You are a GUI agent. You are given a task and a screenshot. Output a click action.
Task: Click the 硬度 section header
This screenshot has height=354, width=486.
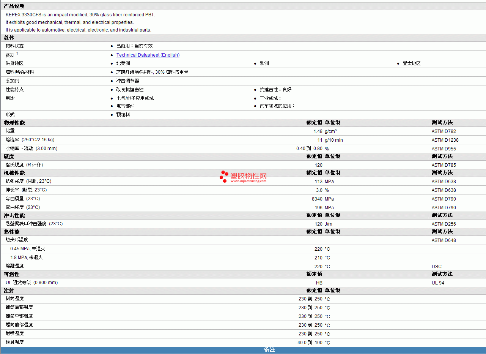point(9,156)
